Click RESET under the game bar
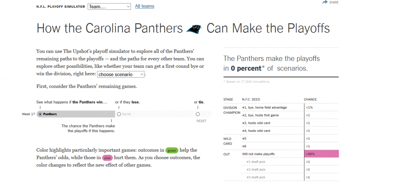 point(202,121)
